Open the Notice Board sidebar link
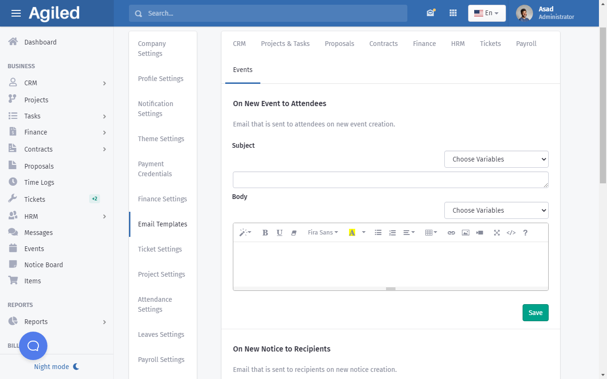 point(44,265)
